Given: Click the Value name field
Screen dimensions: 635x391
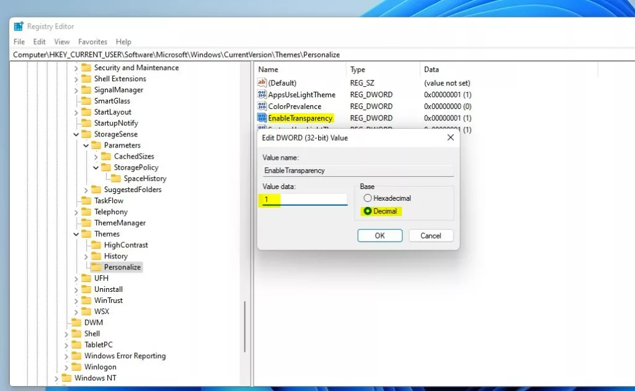Looking at the screenshot, I should (358, 170).
